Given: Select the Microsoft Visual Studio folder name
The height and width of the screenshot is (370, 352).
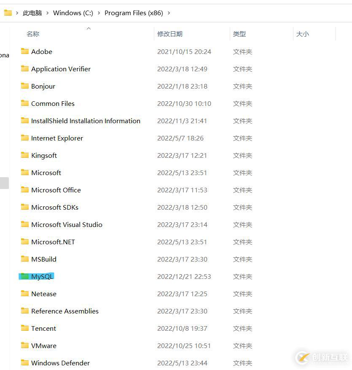Looking at the screenshot, I should coord(67,224).
